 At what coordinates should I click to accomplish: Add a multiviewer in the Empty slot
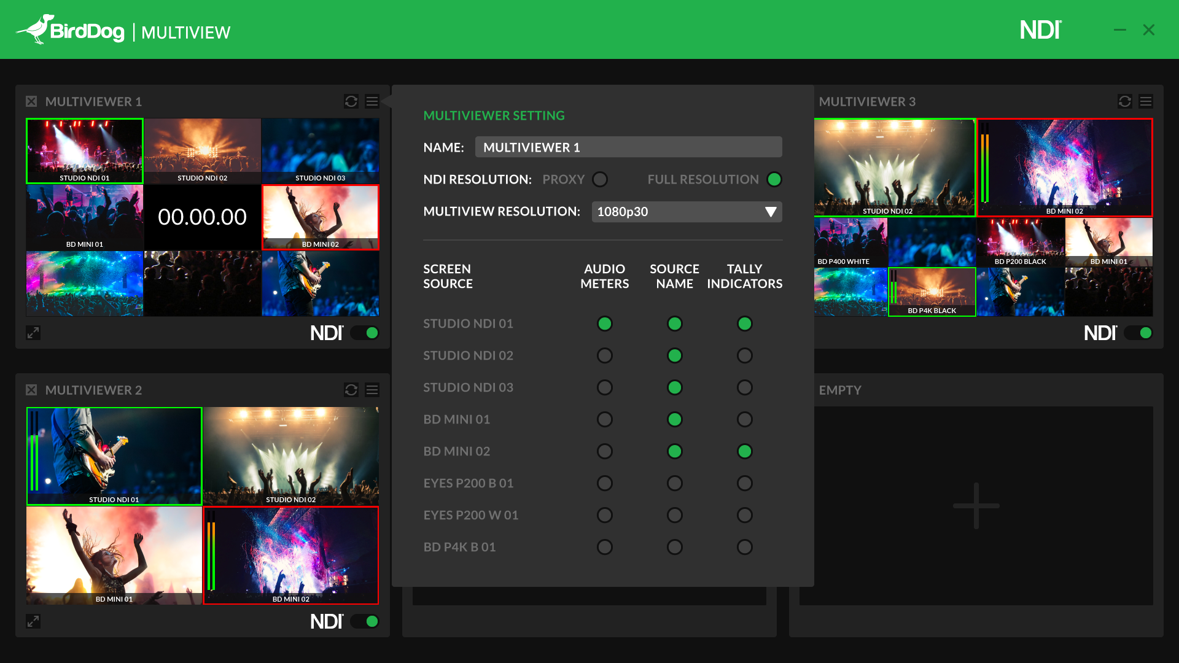tap(976, 506)
